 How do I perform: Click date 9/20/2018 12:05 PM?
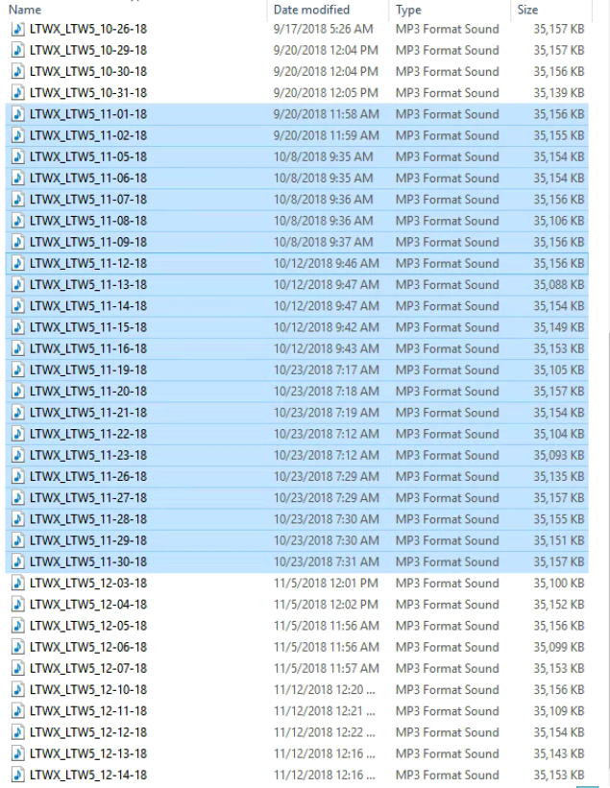[326, 93]
